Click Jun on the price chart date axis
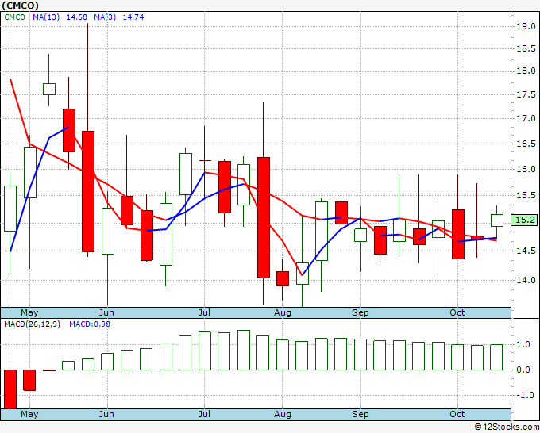This screenshot has width=540, height=433. 106,312
